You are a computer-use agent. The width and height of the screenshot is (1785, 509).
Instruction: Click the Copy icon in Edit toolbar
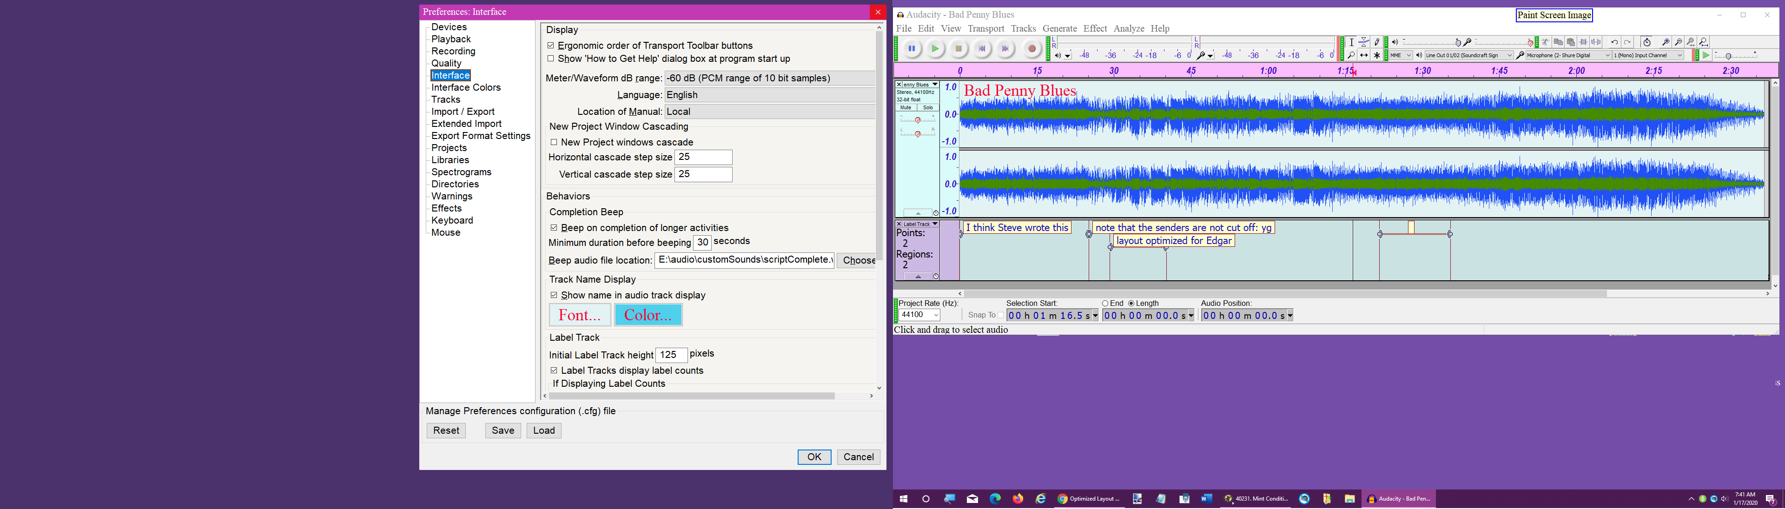pyautogui.click(x=1558, y=42)
